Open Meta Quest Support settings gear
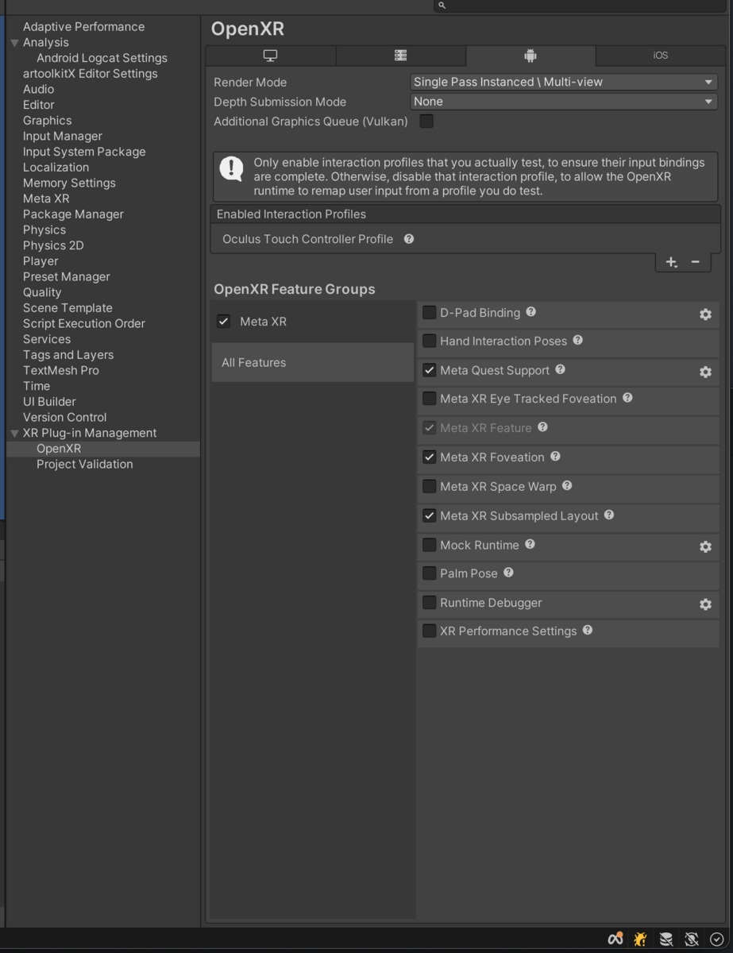 (x=705, y=372)
